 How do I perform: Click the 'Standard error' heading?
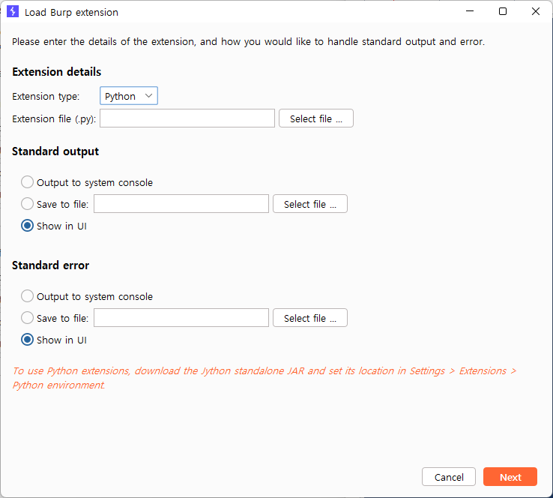click(x=50, y=265)
